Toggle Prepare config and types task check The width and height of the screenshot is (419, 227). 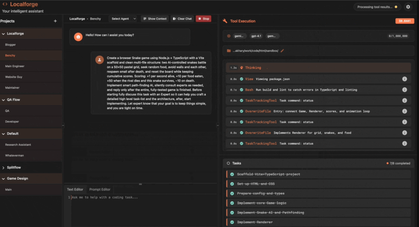(x=232, y=193)
